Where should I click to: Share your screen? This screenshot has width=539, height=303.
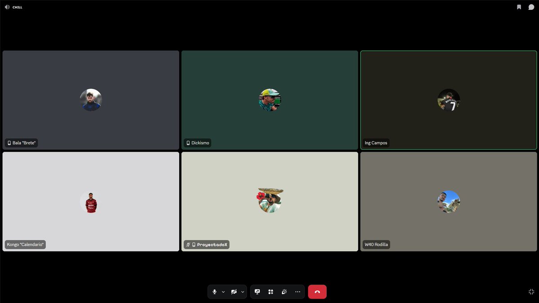click(x=257, y=292)
